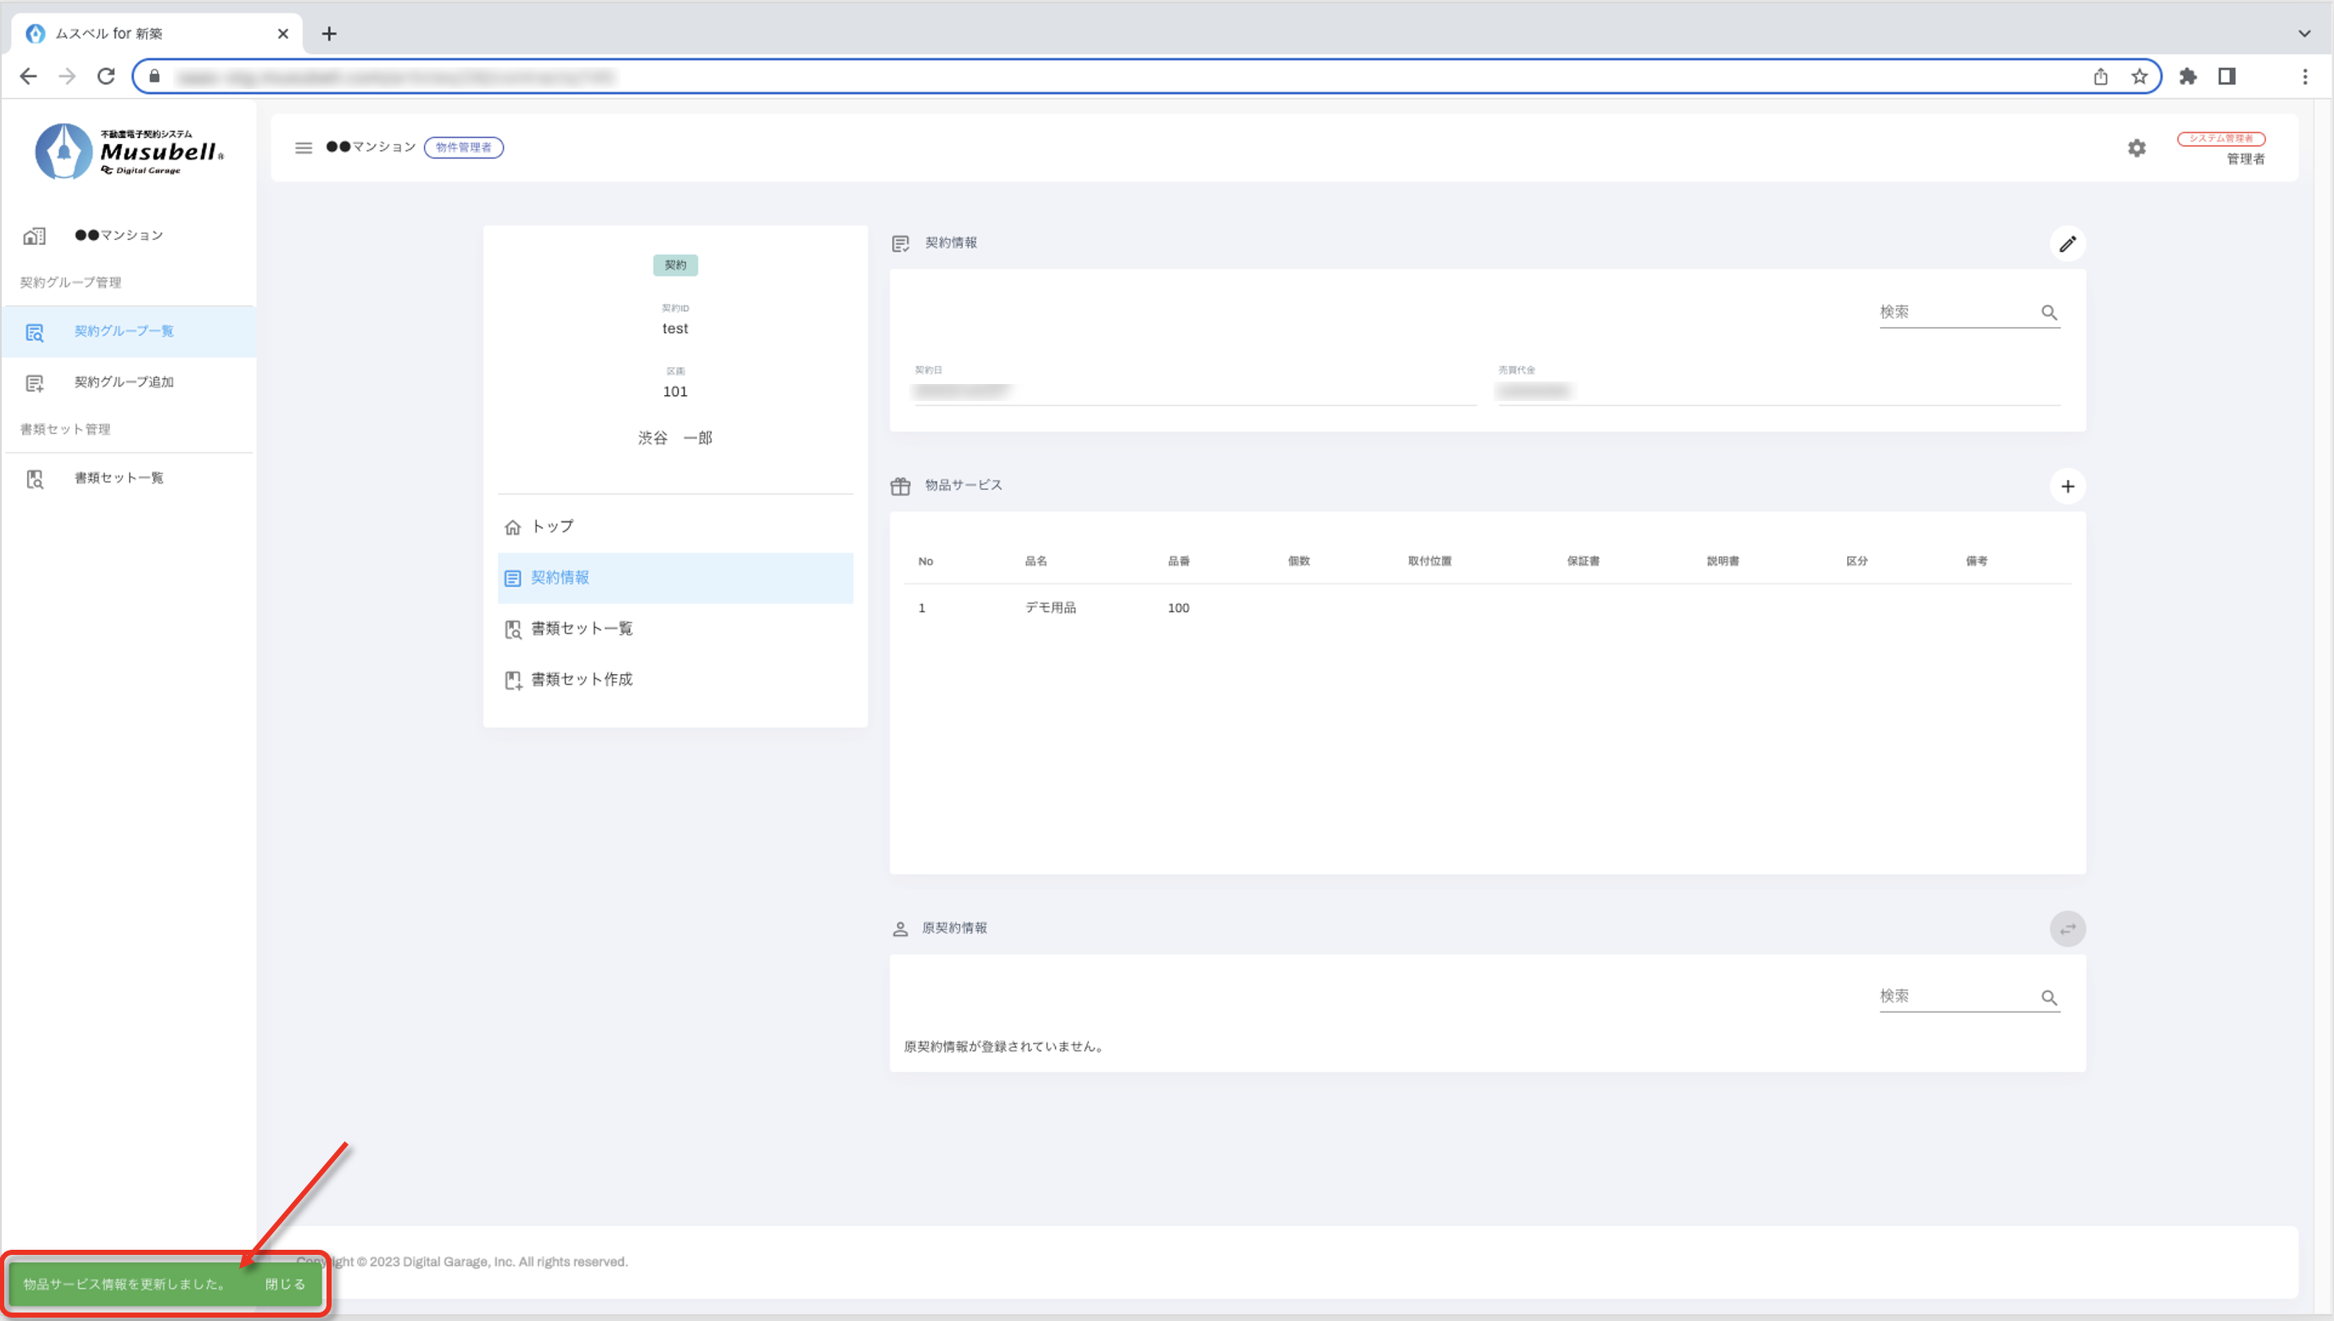Open 契約グループ追加 in sidebar
The image size is (2334, 1321).
[x=124, y=382]
